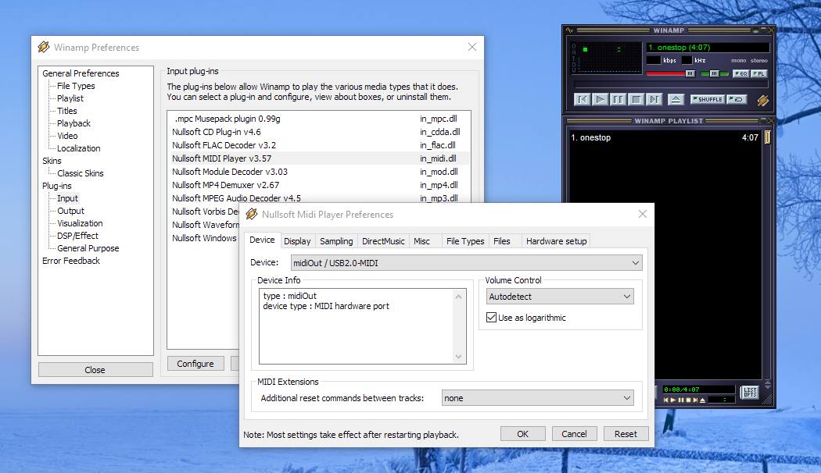
Task: Click the Device Info scroll down arrow
Action: click(x=459, y=357)
